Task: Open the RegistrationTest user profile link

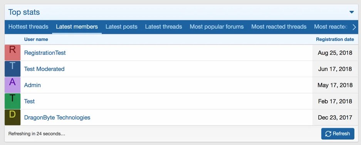Action: (45, 53)
